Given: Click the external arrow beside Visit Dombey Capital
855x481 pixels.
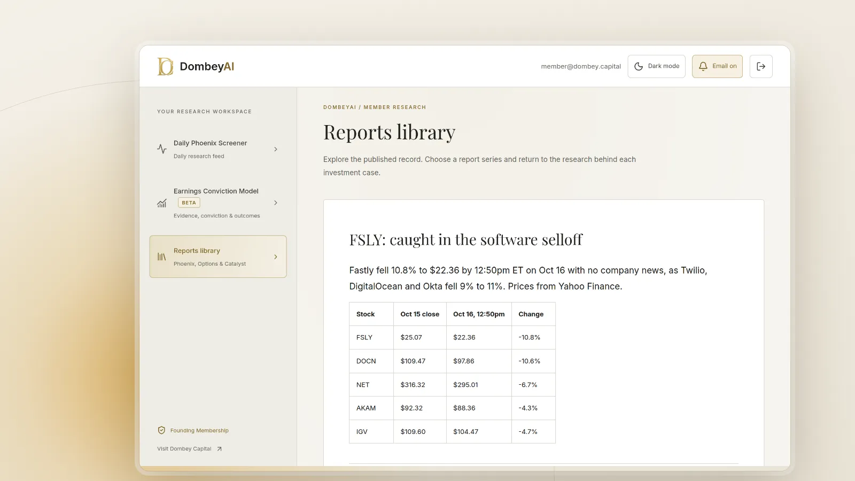Looking at the screenshot, I should tap(219, 449).
